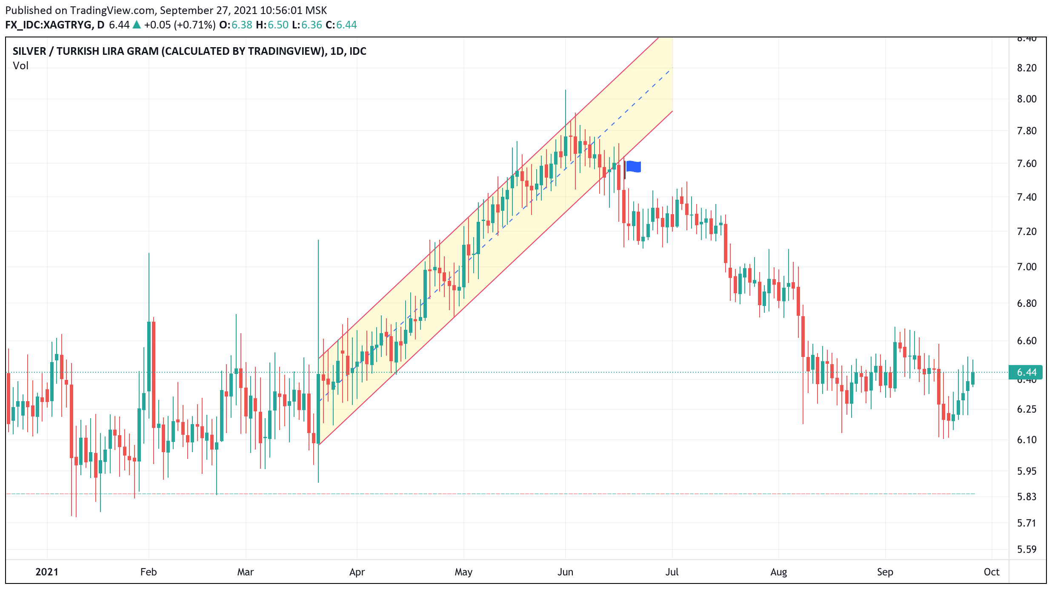This screenshot has width=1052, height=589.
Task: Click the SILVER / TURKISH LIRA GRAM chart title
Action: coord(189,51)
